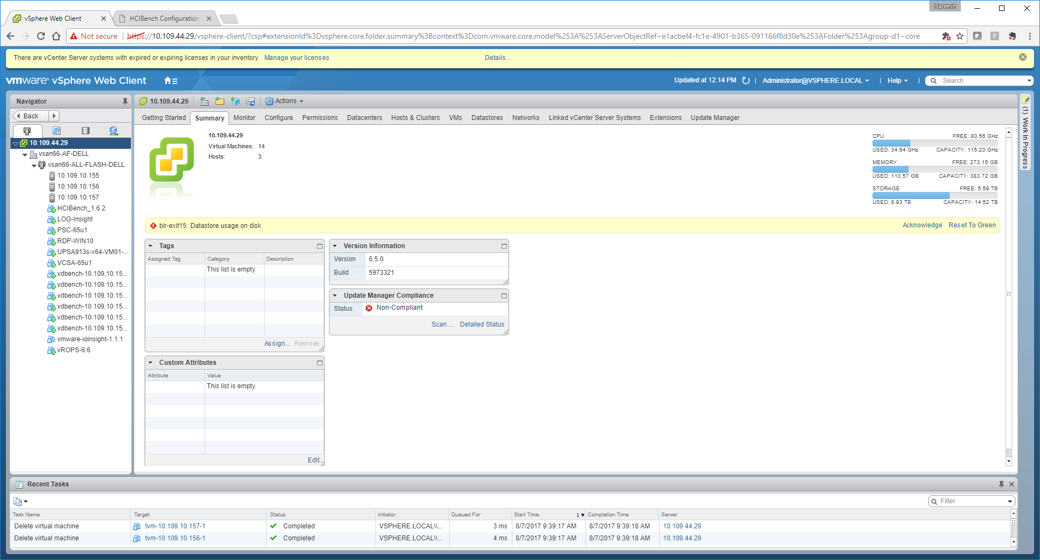Collapse the vsan66-AF-DELL datacenter tree node
Viewport: 1040px width, 560px height.
coord(25,154)
